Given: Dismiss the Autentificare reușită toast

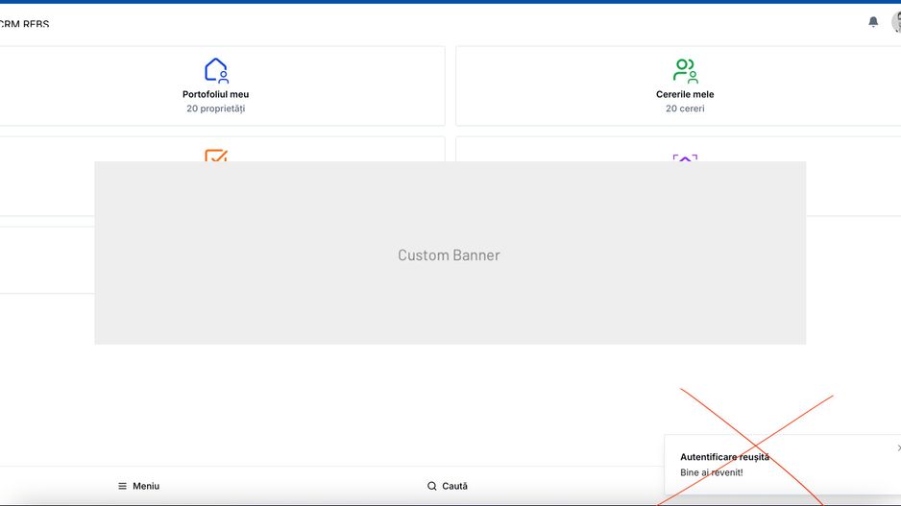Looking at the screenshot, I should point(898,447).
